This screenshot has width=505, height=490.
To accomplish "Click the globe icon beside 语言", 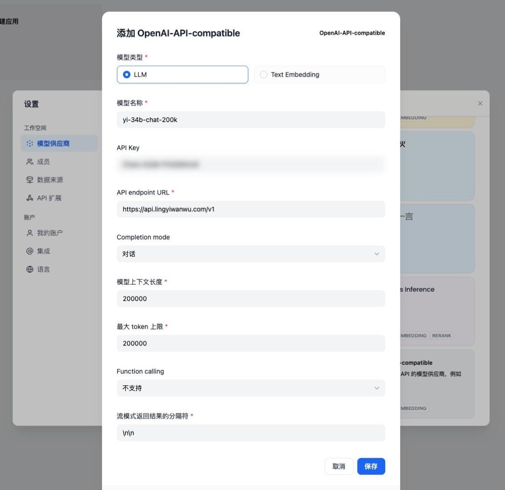I will (29, 269).
